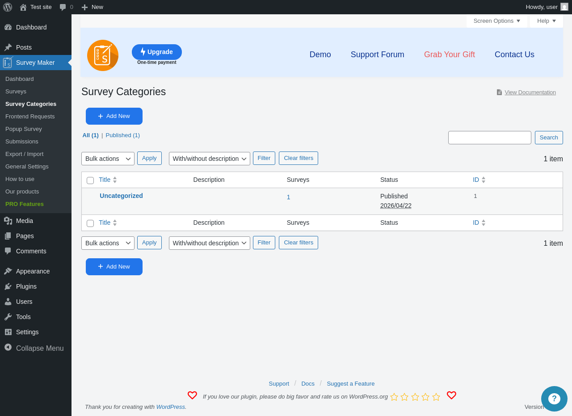Tick the select-all checkbox in table header

[90, 181]
